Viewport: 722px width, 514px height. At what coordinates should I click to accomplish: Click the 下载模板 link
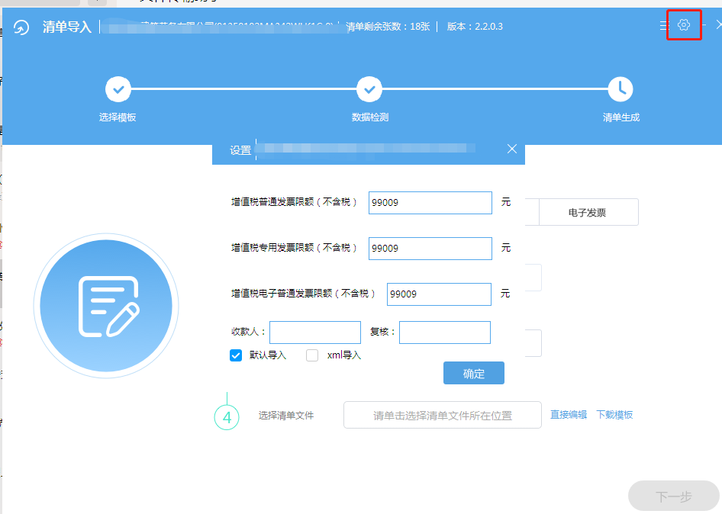[x=614, y=415]
